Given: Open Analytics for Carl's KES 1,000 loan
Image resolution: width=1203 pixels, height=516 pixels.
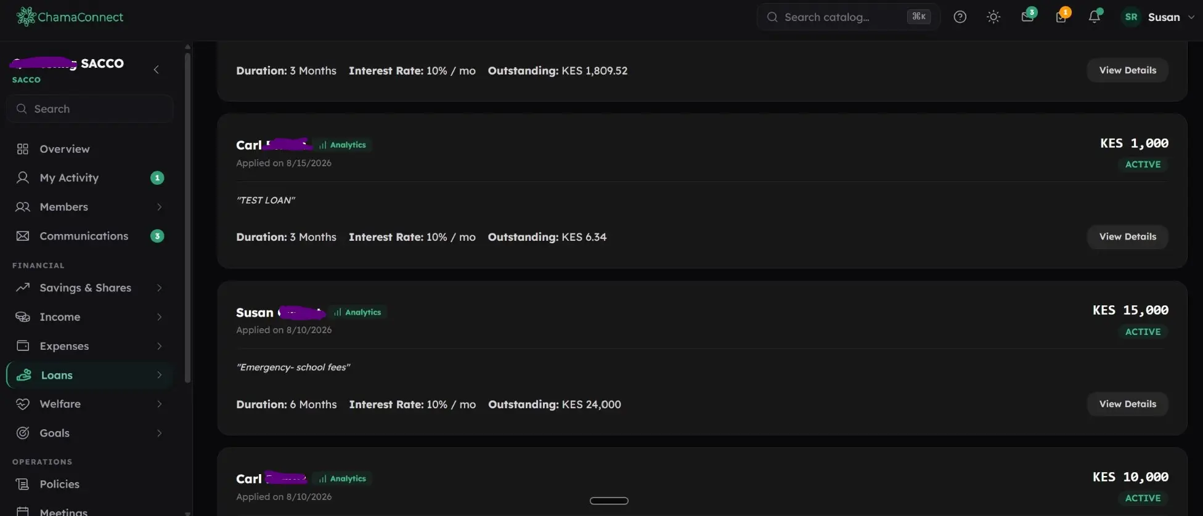Looking at the screenshot, I should pyautogui.click(x=343, y=145).
